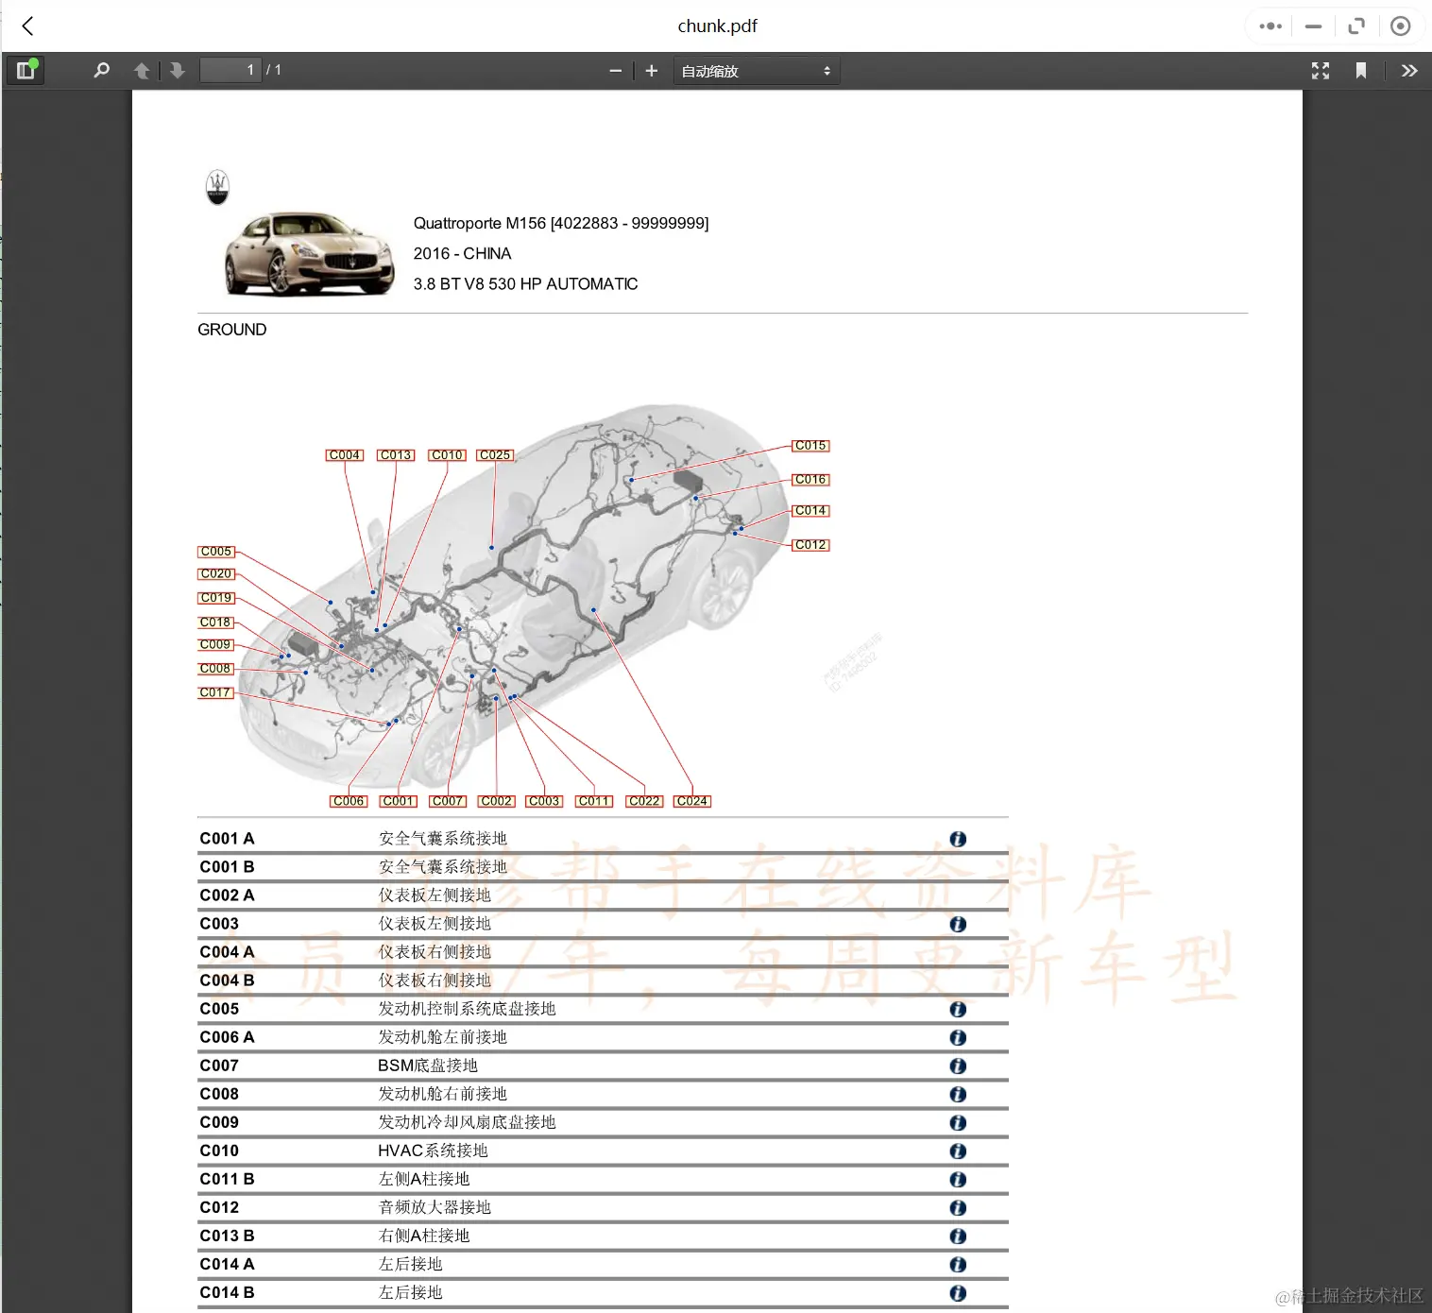Click the round target icon in title bar
Image resolution: width=1432 pixels, height=1313 pixels.
1401,26
